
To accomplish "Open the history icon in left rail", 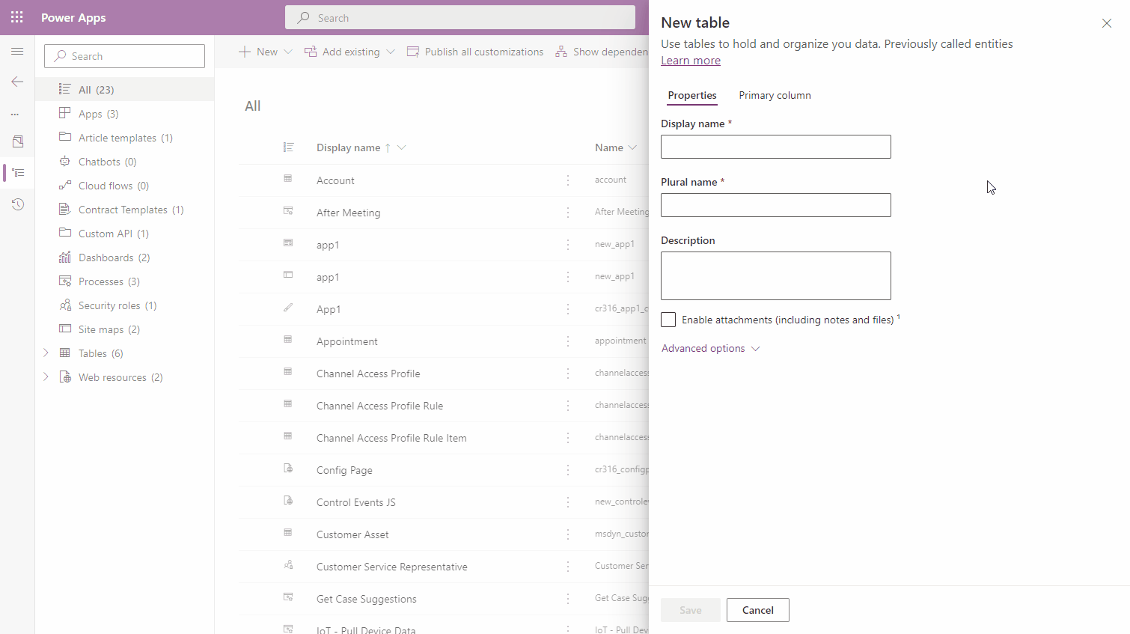I will [x=17, y=204].
